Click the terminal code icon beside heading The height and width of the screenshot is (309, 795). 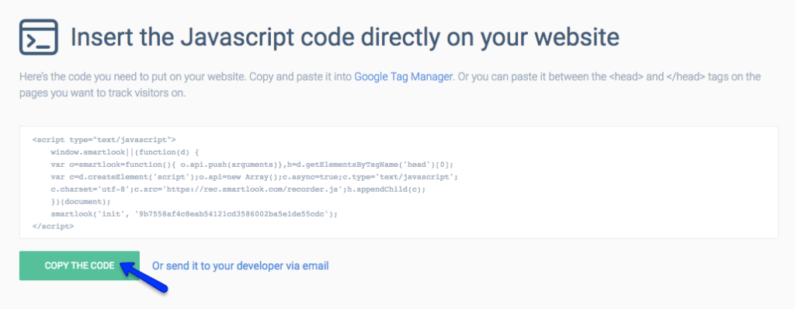click(39, 37)
